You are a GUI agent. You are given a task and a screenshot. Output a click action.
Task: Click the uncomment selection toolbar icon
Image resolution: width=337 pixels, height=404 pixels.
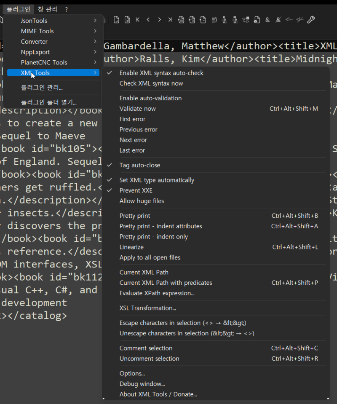pos(300,19)
